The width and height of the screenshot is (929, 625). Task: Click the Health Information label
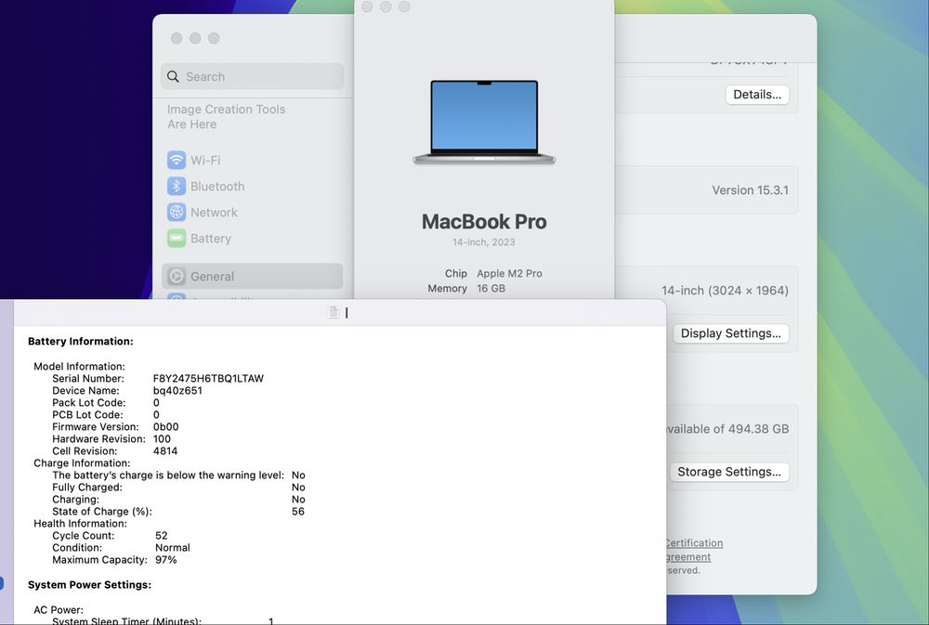[81, 524]
